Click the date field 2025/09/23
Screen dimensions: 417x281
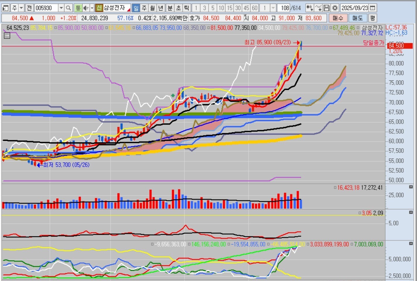pos(355,8)
